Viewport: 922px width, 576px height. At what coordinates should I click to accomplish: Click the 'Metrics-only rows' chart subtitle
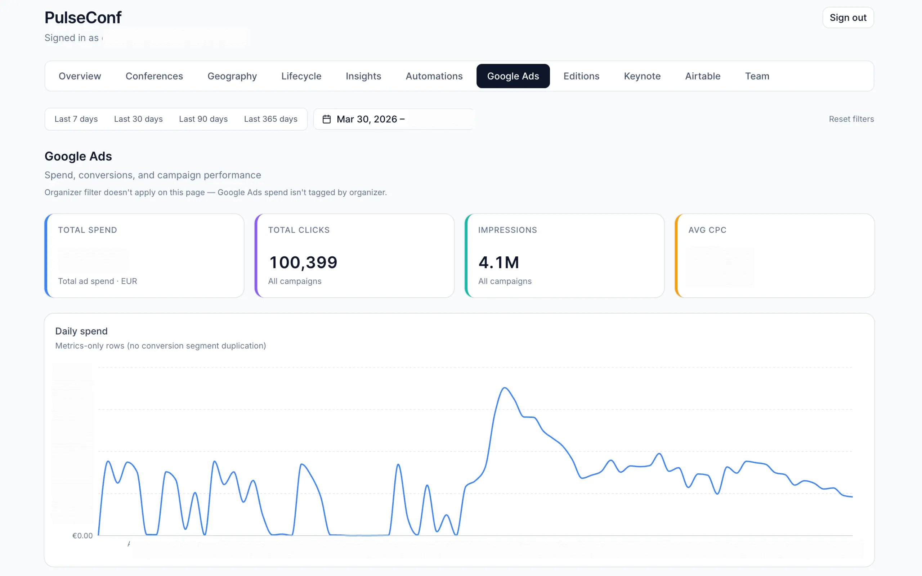point(160,346)
